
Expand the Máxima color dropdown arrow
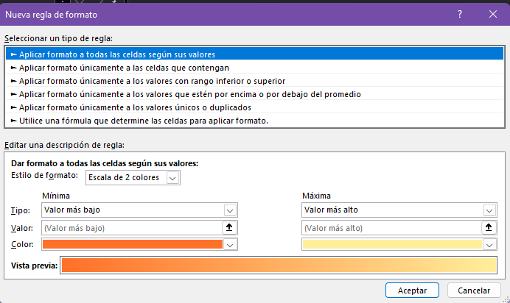[x=489, y=245]
